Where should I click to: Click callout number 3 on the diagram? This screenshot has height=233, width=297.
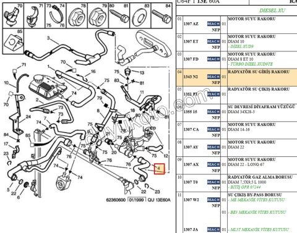48,38
